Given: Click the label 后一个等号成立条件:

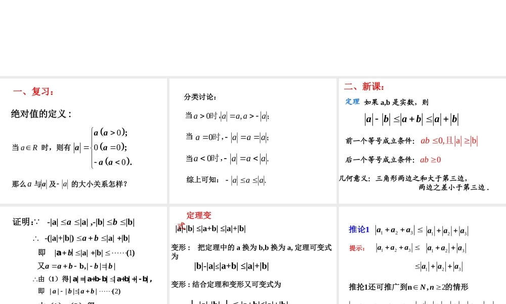Looking at the screenshot, I should [380, 160].
